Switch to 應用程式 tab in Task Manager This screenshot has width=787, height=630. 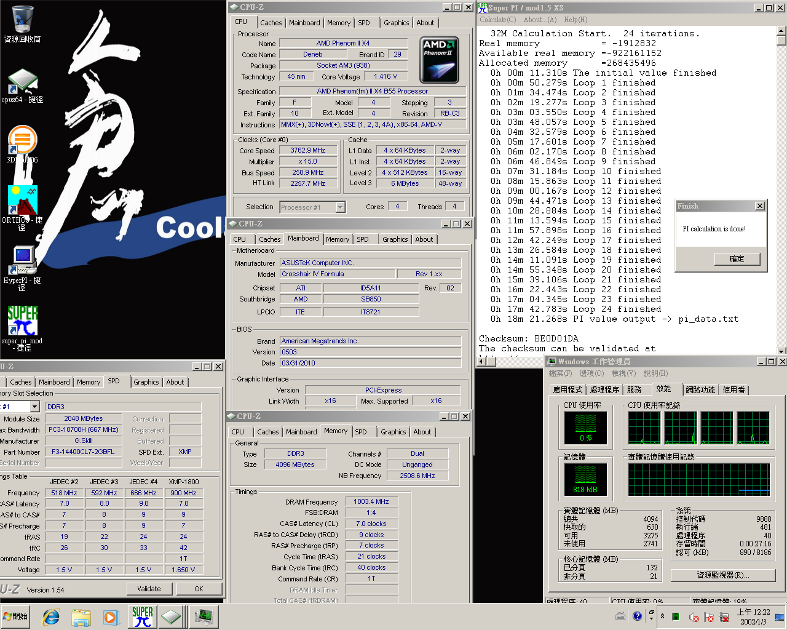coord(568,390)
